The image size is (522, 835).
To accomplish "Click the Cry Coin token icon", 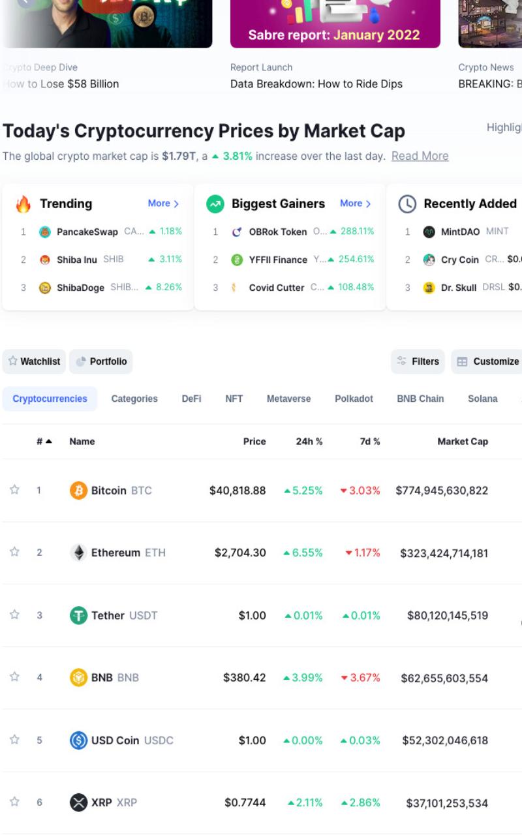I will click(429, 260).
